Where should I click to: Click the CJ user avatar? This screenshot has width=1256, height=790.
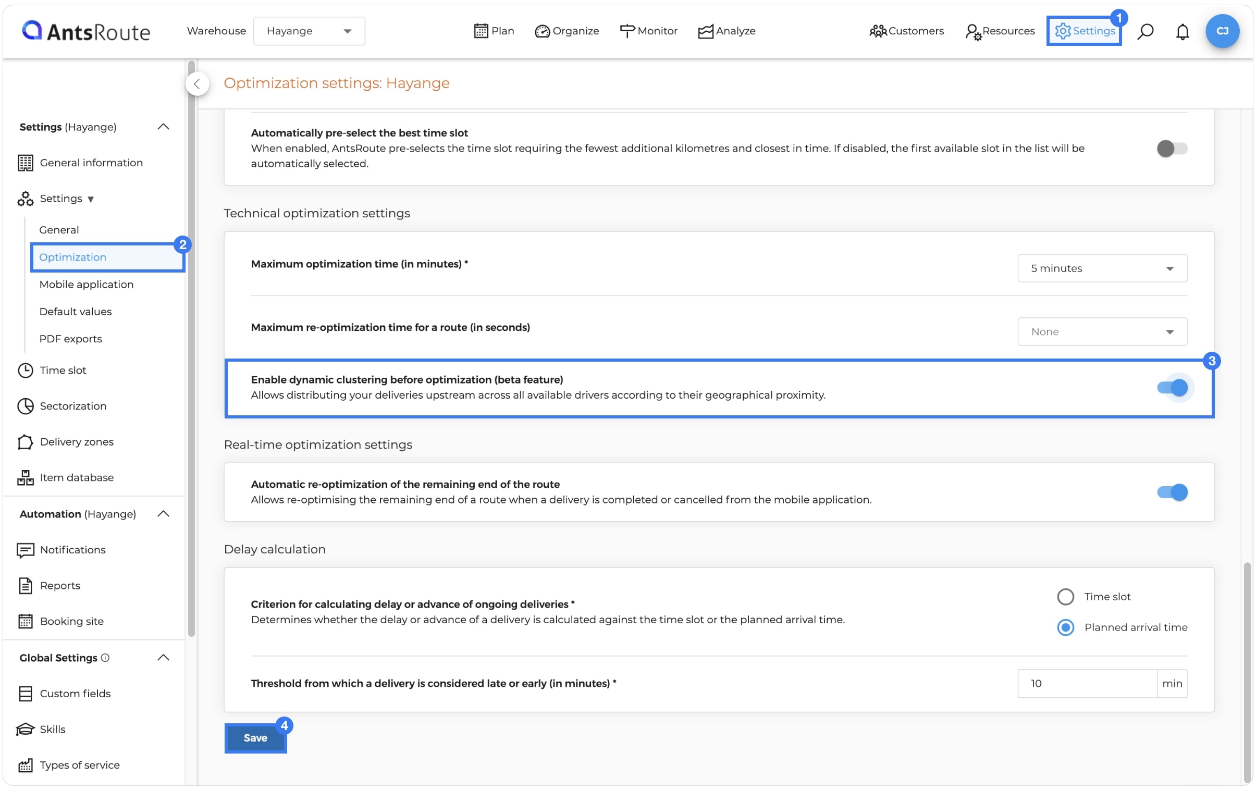[x=1222, y=31]
